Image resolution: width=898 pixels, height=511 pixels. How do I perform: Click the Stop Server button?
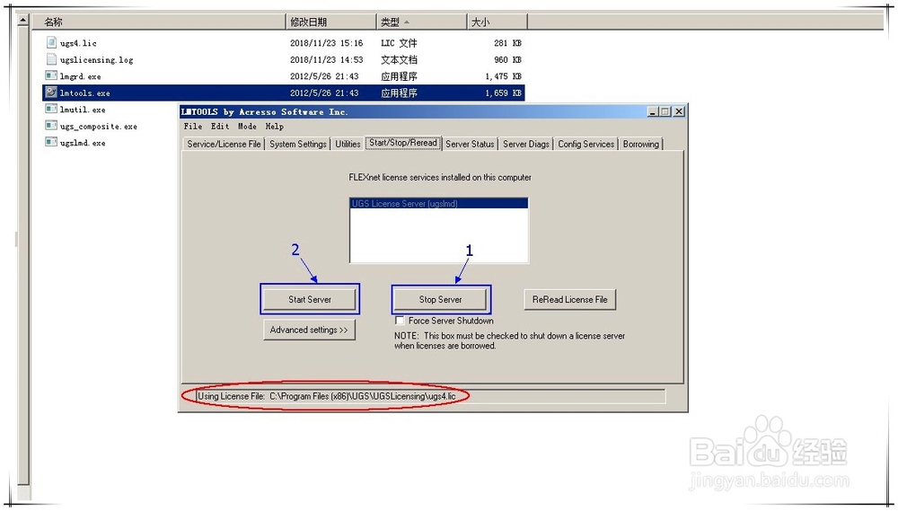click(440, 299)
